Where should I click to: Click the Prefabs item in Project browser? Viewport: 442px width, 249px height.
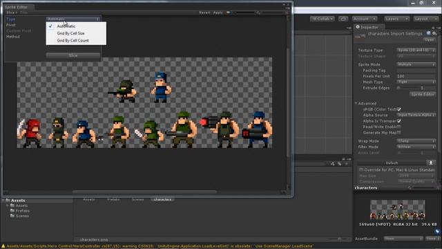pos(113,200)
